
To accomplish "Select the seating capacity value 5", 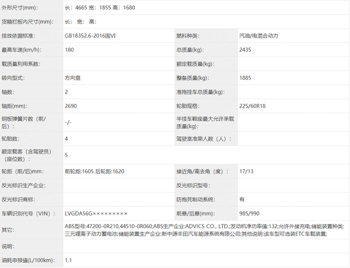I will pyautogui.click(x=66, y=155).
